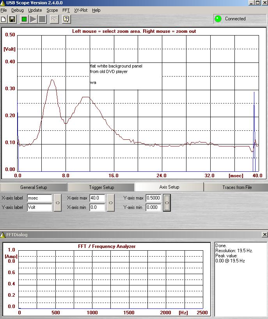Click the apply button beside axis labels
Screen dimensions: 268x319
[58, 203]
